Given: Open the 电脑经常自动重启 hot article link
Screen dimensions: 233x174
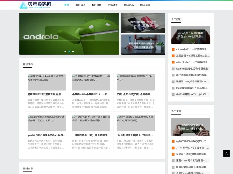Looking at the screenshot, I should (x=193, y=167).
